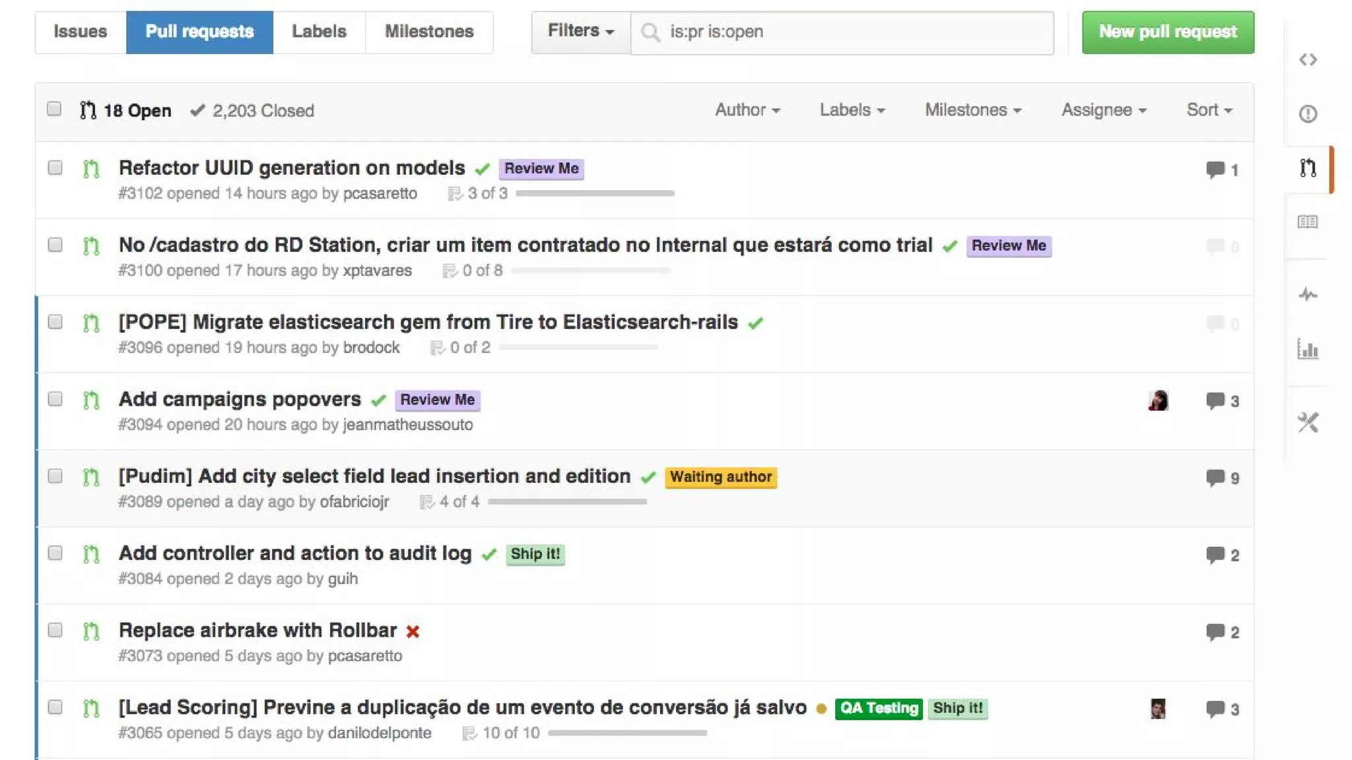
Task: Switch to the Milestones tab
Action: coord(429,32)
